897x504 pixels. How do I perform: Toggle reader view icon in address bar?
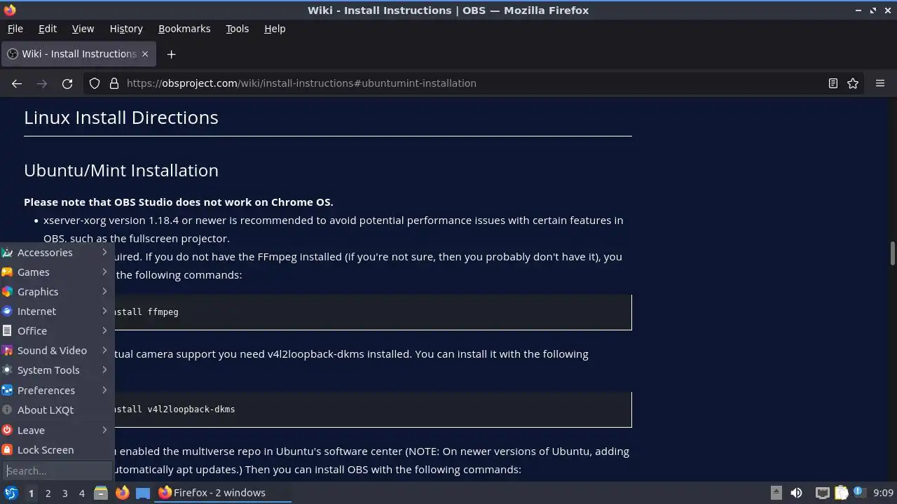click(x=833, y=83)
